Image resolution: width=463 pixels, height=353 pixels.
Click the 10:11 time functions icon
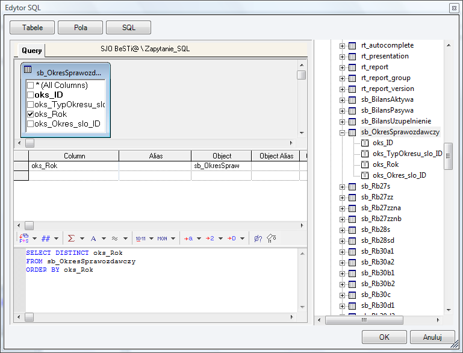(x=140, y=239)
